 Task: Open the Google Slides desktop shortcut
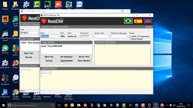tap(16, 35)
